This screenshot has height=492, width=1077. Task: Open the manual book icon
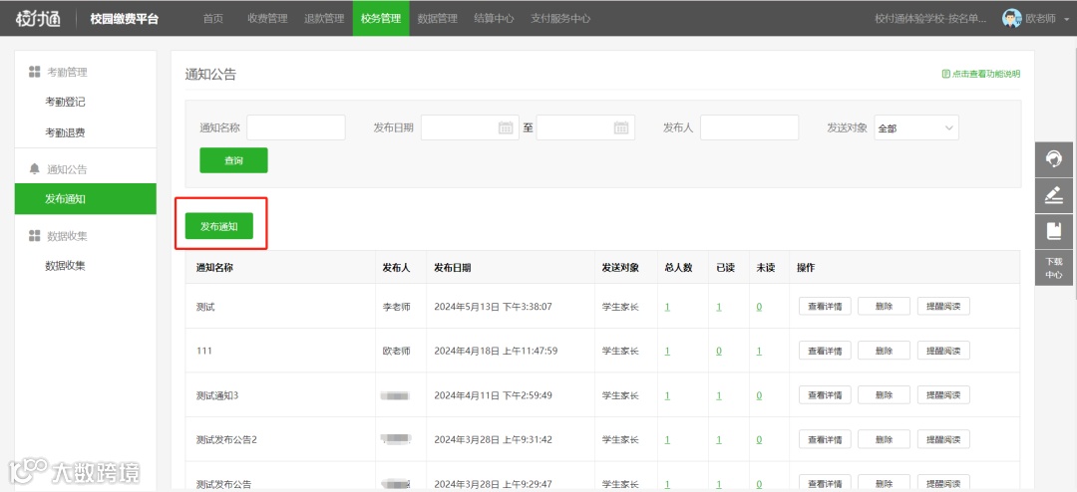click(1054, 231)
